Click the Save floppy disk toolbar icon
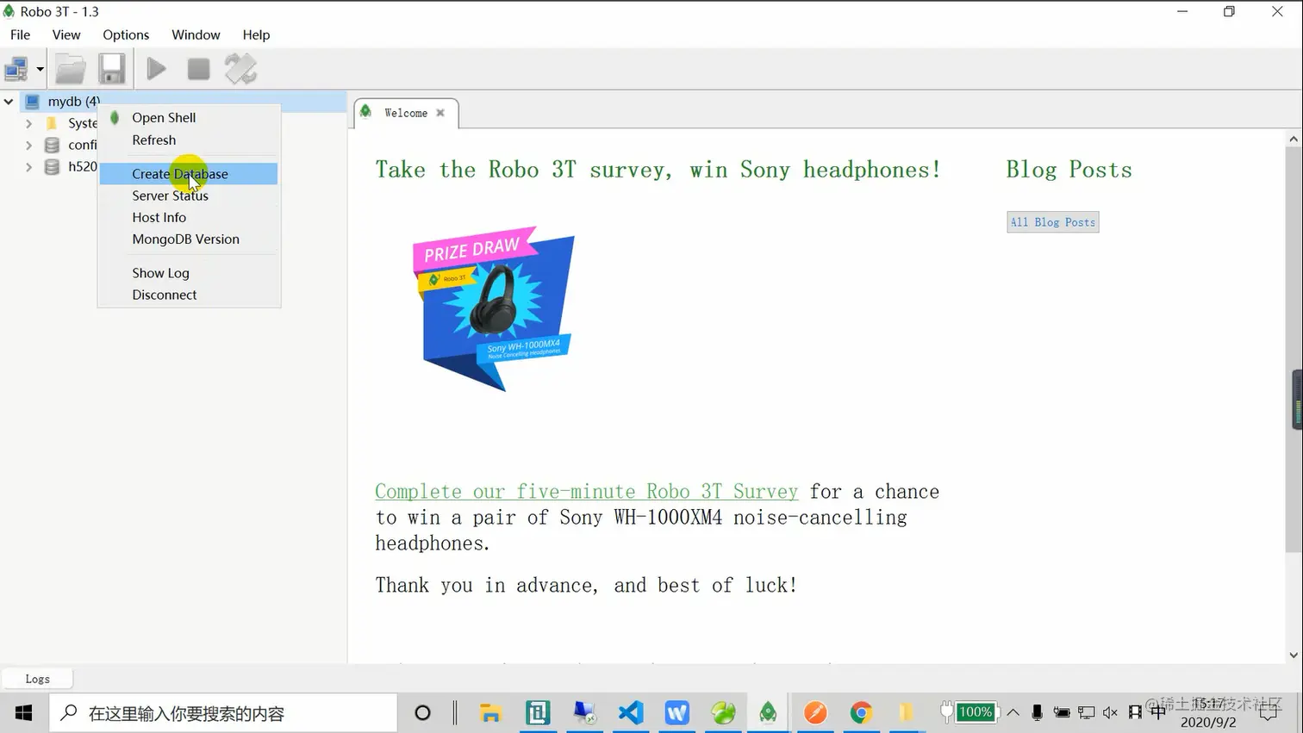The image size is (1303, 733). (111, 69)
